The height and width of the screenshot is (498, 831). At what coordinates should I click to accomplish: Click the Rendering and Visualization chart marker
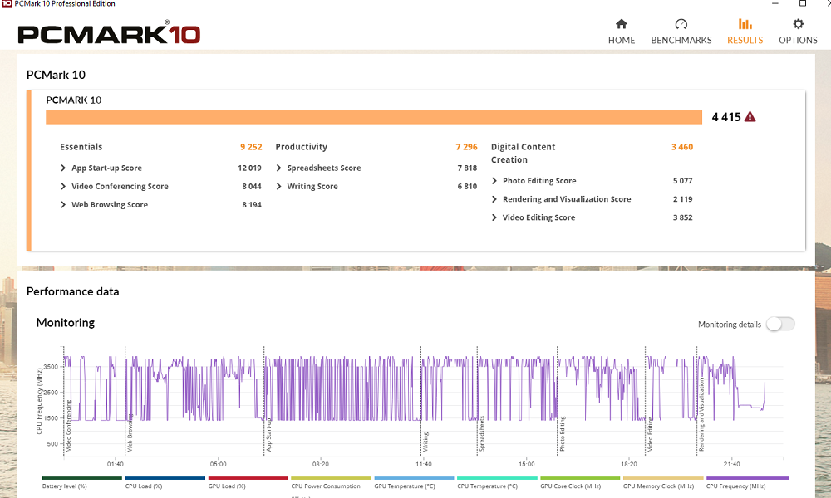(701, 414)
